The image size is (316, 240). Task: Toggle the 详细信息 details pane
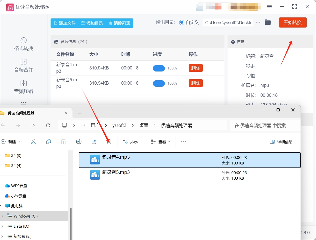pos(281,142)
